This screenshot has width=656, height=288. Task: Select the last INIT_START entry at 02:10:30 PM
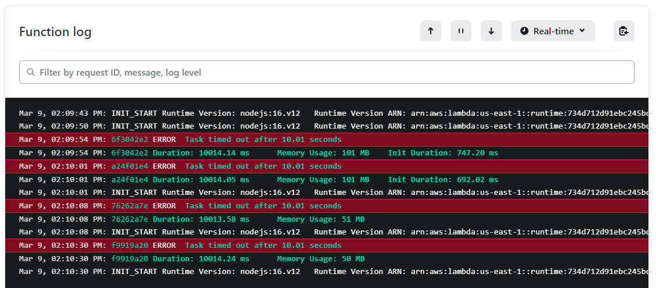click(233, 272)
